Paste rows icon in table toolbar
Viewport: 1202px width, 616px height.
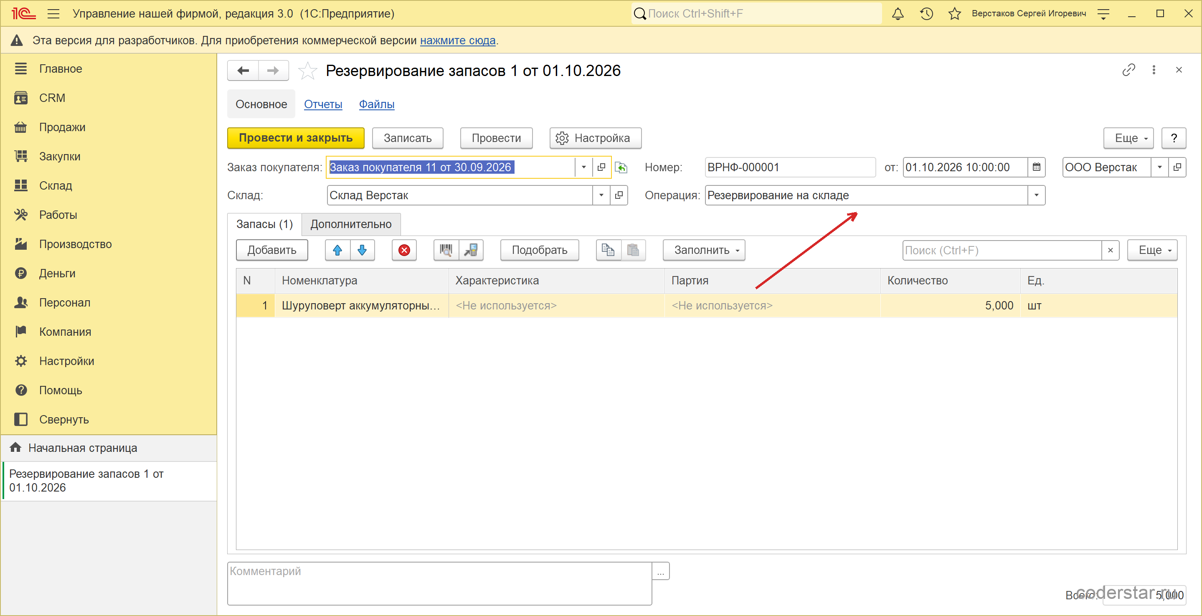(x=633, y=250)
